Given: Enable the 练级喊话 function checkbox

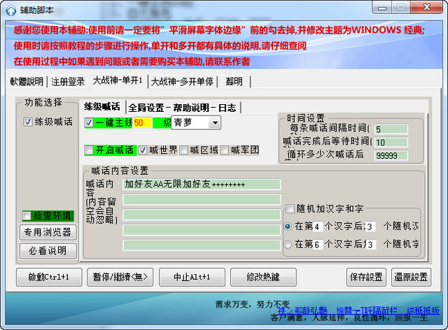Looking at the screenshot, I should 28,122.
